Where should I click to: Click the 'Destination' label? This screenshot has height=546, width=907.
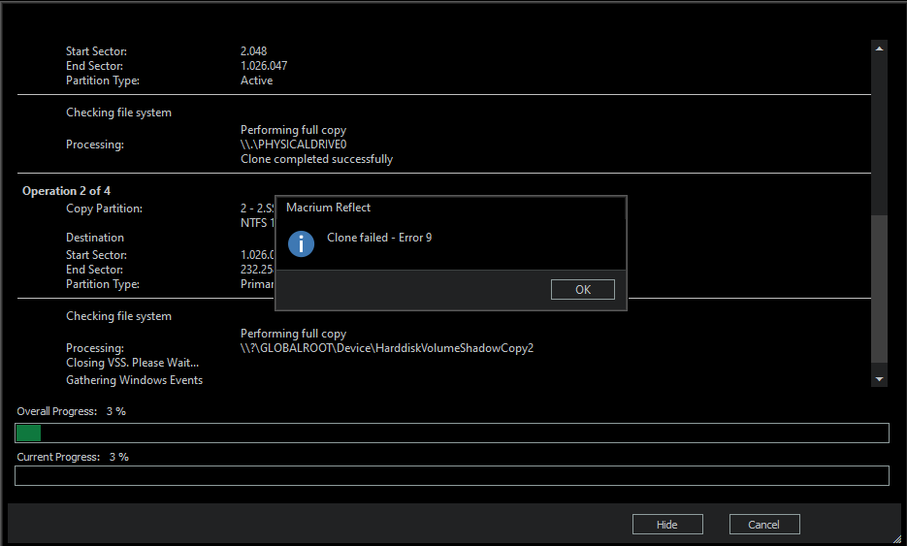pyautogui.click(x=95, y=238)
